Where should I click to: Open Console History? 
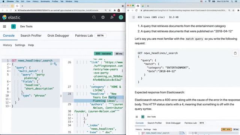(7, 45)
